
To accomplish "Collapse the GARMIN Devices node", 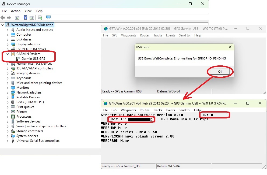I will tap(8, 54).
